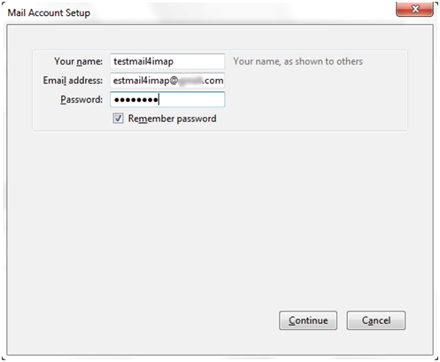Click the Continue button
440x362 pixels.
pos(308,320)
